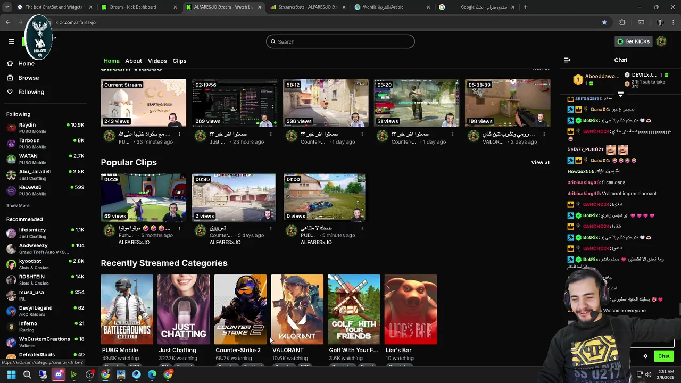
Task: Open options menu for 00:28 clip
Action: click(180, 229)
